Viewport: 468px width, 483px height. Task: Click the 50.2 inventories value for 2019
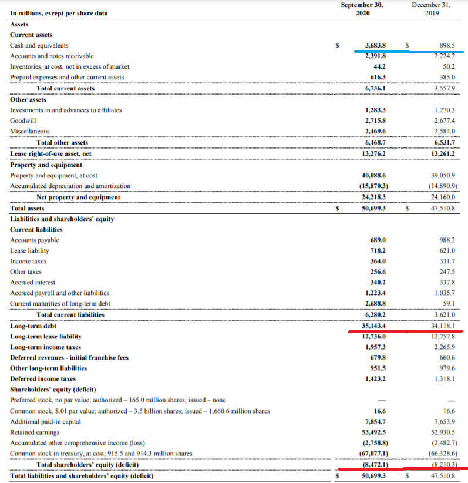click(449, 66)
